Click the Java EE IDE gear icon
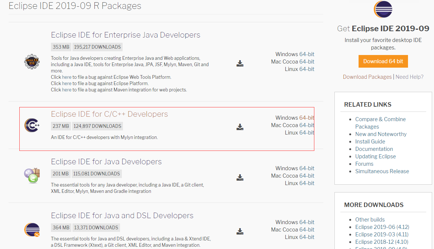 coord(32,61)
